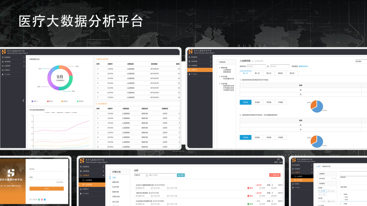Click the cell with ID 823456 in dashboard

point(110,147)
